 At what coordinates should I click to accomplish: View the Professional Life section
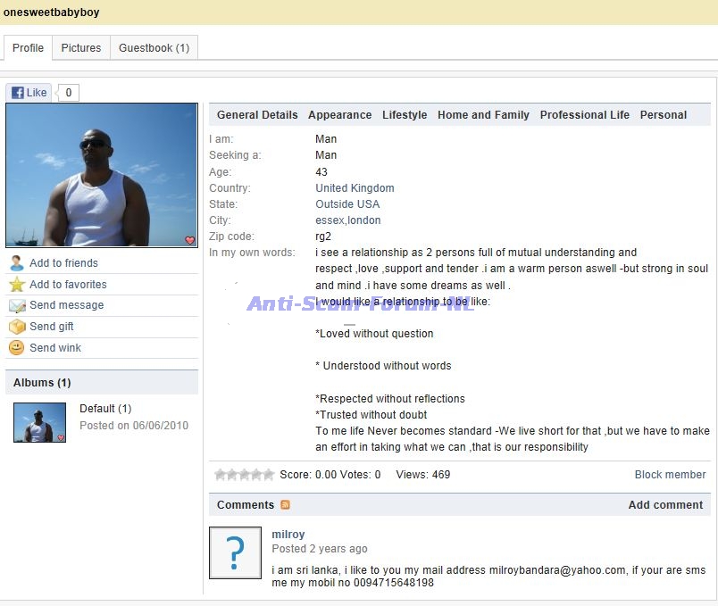pos(584,115)
